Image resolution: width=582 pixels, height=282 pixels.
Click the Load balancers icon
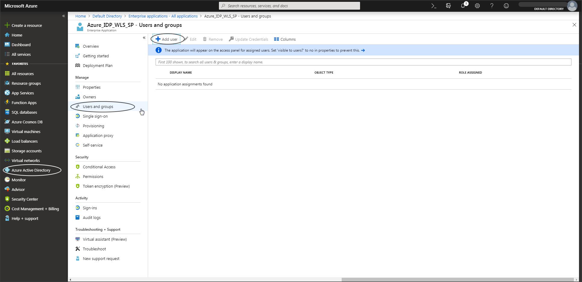click(x=7, y=141)
